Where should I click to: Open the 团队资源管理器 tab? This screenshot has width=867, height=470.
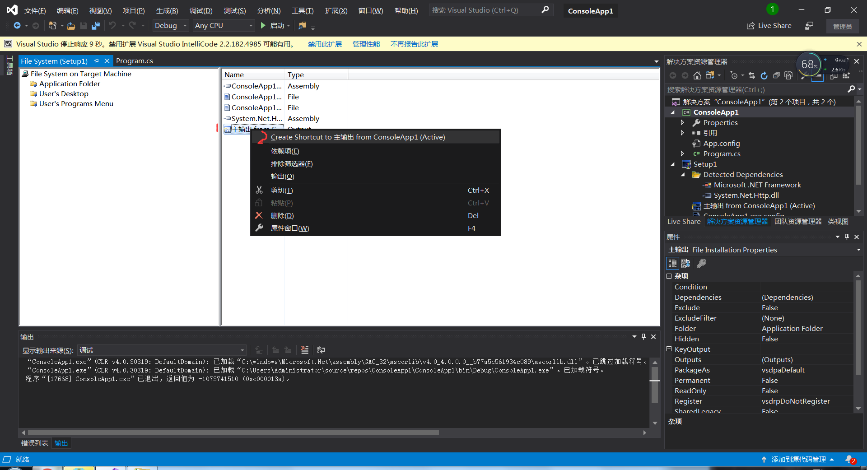point(798,222)
